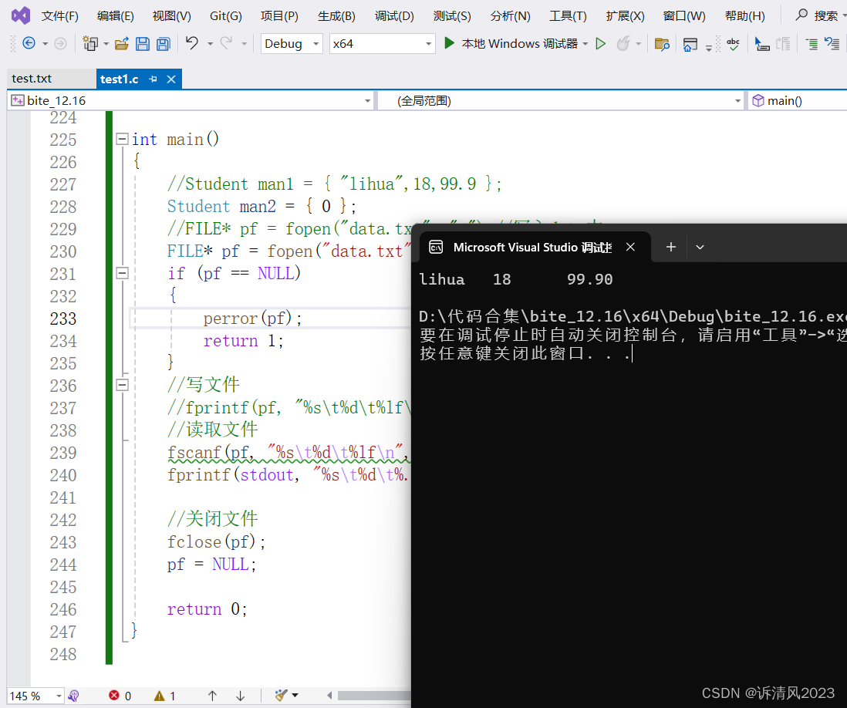Click the Find in Files folder icon
Viewport: 847px width, 708px height.
tap(662, 44)
